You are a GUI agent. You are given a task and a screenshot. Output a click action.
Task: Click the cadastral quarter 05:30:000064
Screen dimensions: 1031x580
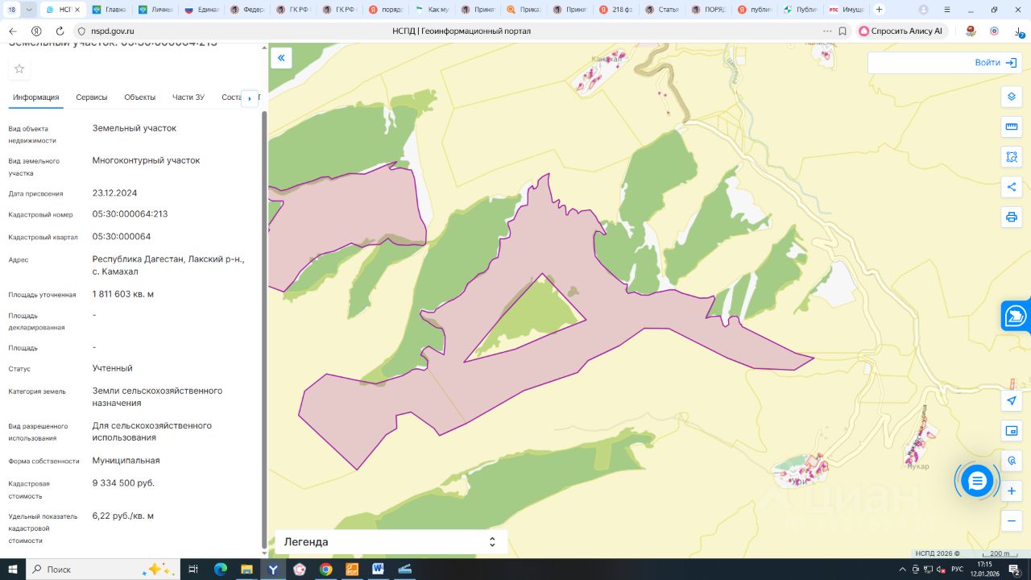point(122,237)
